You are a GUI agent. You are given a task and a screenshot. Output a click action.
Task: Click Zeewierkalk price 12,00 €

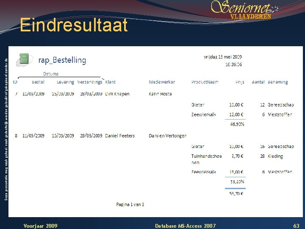click(x=236, y=114)
